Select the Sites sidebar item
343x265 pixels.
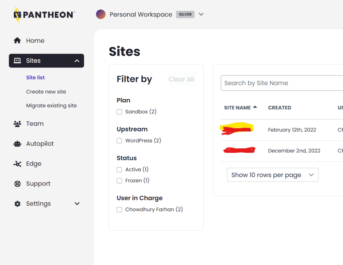pyautogui.click(x=46, y=61)
